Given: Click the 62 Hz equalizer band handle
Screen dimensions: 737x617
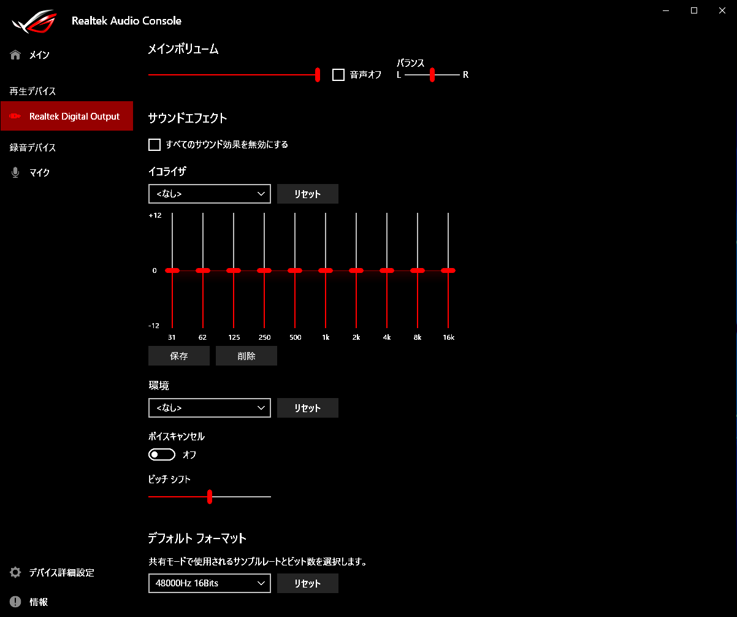Looking at the screenshot, I should pyautogui.click(x=203, y=270).
